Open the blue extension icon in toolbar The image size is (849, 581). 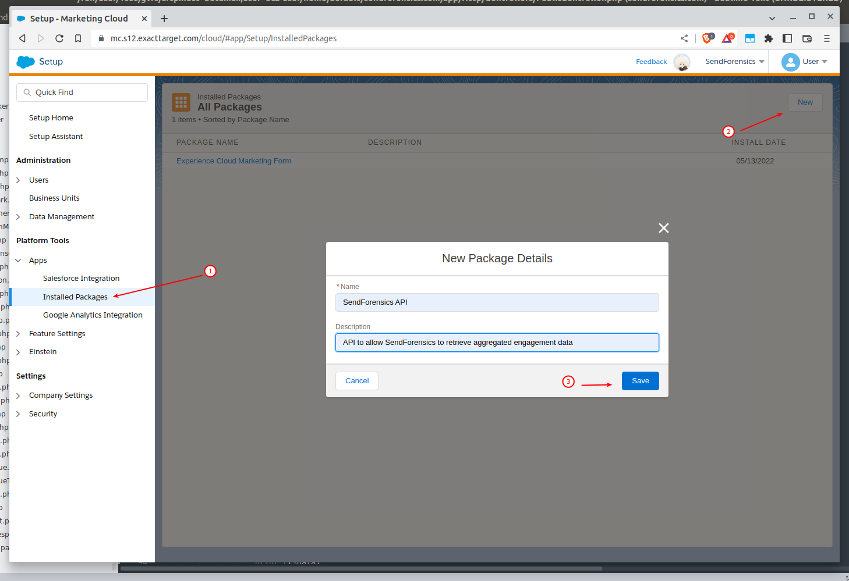click(750, 38)
